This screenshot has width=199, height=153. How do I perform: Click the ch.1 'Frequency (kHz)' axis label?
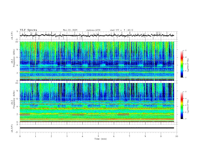coord(14,58)
